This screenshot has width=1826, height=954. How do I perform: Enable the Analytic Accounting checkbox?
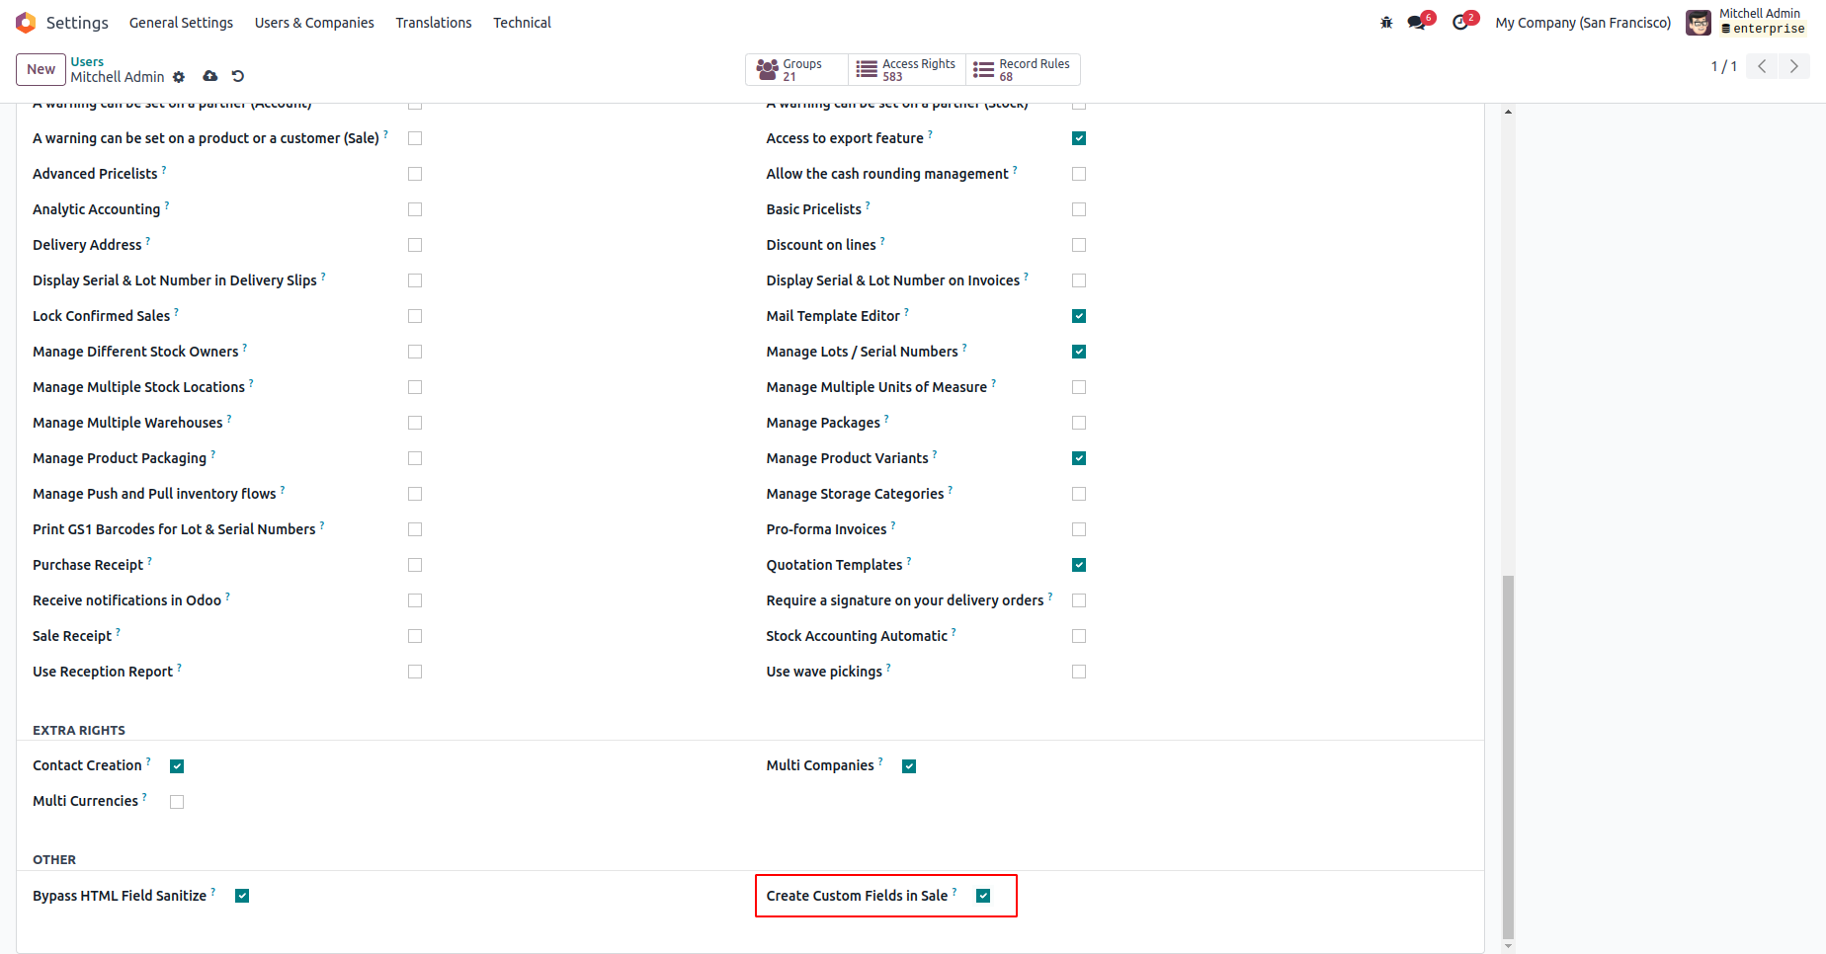pyautogui.click(x=415, y=209)
